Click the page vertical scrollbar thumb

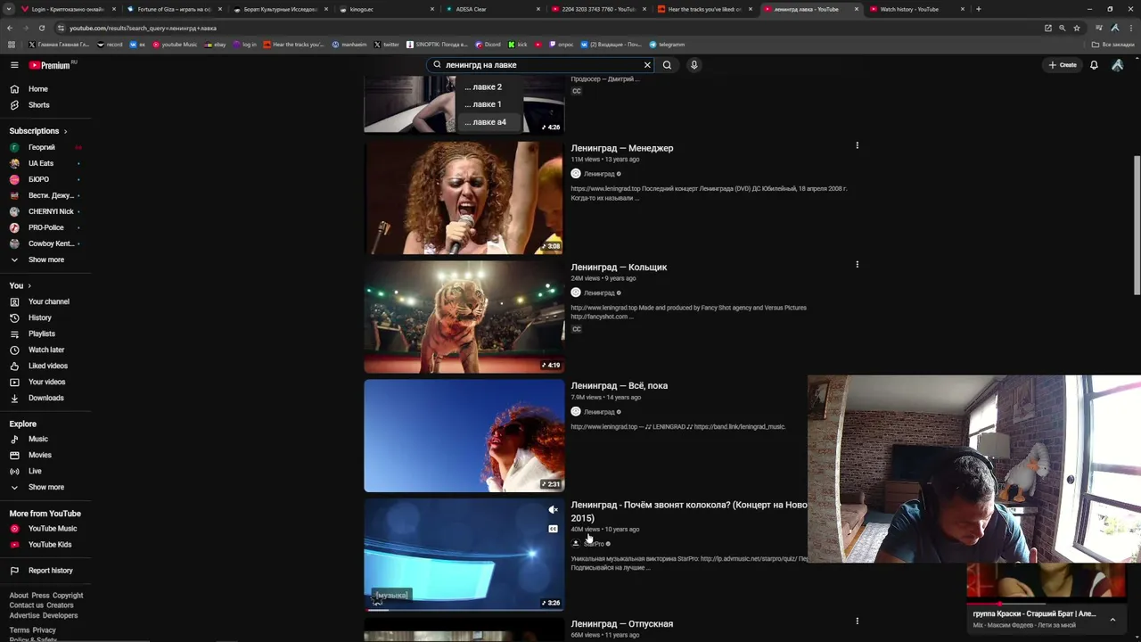(1137, 225)
